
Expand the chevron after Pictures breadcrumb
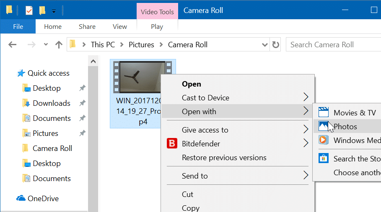point(161,45)
